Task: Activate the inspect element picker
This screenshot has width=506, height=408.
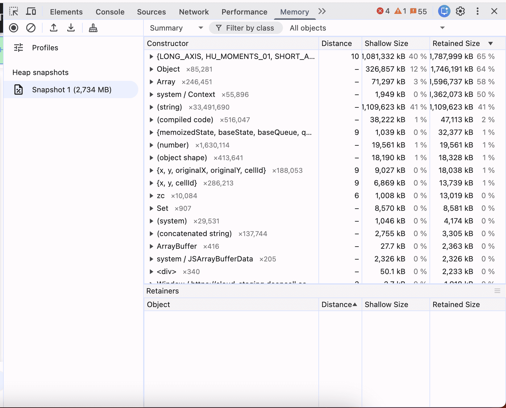Action: 14,11
